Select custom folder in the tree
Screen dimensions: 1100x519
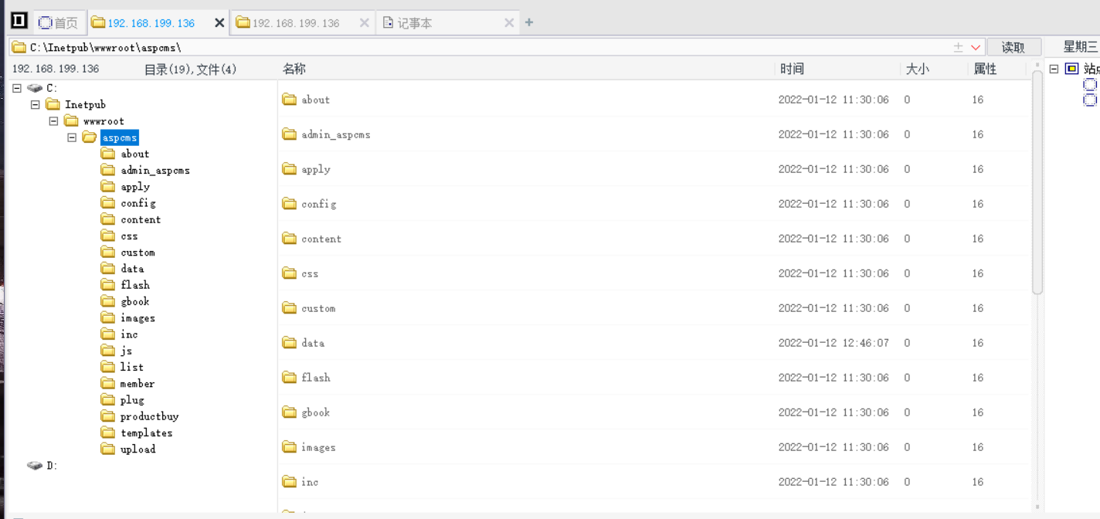click(x=128, y=253)
